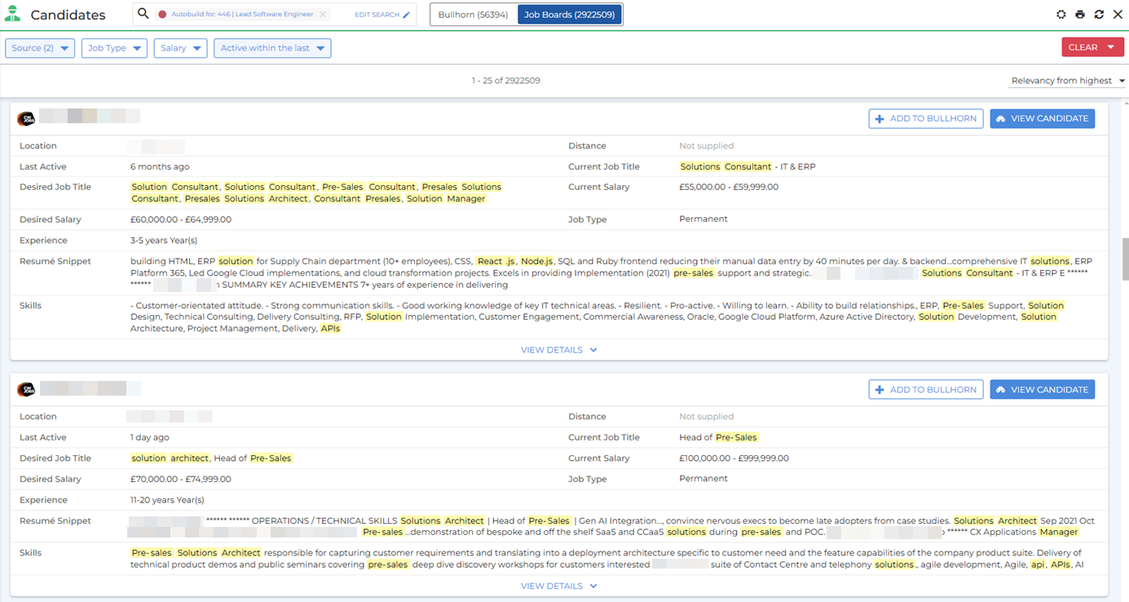This screenshot has height=602, width=1129.
Task: Remove the Autobuild search chip
Action: tap(323, 15)
